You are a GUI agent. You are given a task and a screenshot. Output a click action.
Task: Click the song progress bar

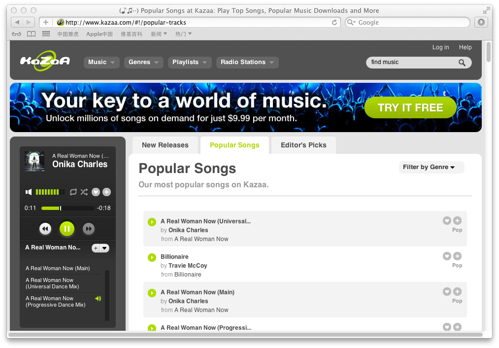click(67, 208)
